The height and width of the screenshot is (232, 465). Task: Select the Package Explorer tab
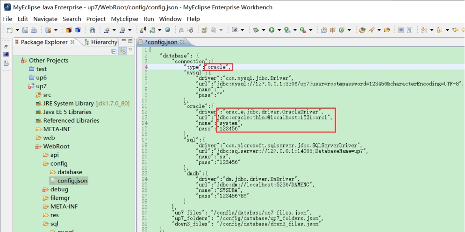[44, 42]
